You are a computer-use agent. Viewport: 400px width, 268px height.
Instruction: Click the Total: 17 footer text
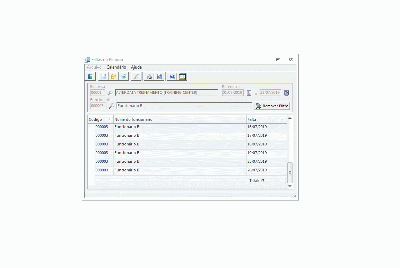click(x=257, y=181)
